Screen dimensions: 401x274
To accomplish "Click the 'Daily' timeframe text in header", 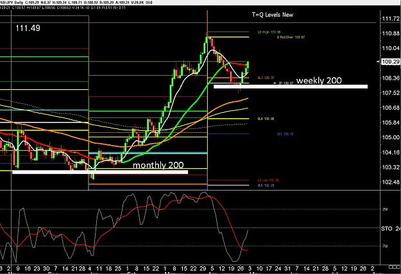I will tap(19, 3).
